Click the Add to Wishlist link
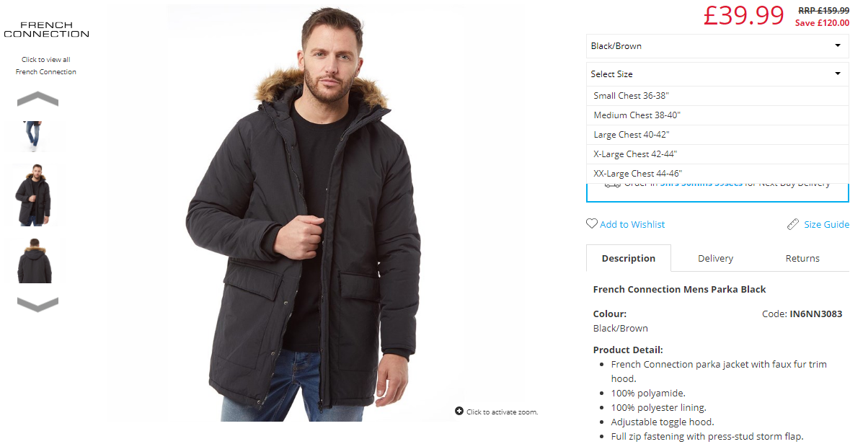Screen dimensions: 850x444 coord(632,224)
